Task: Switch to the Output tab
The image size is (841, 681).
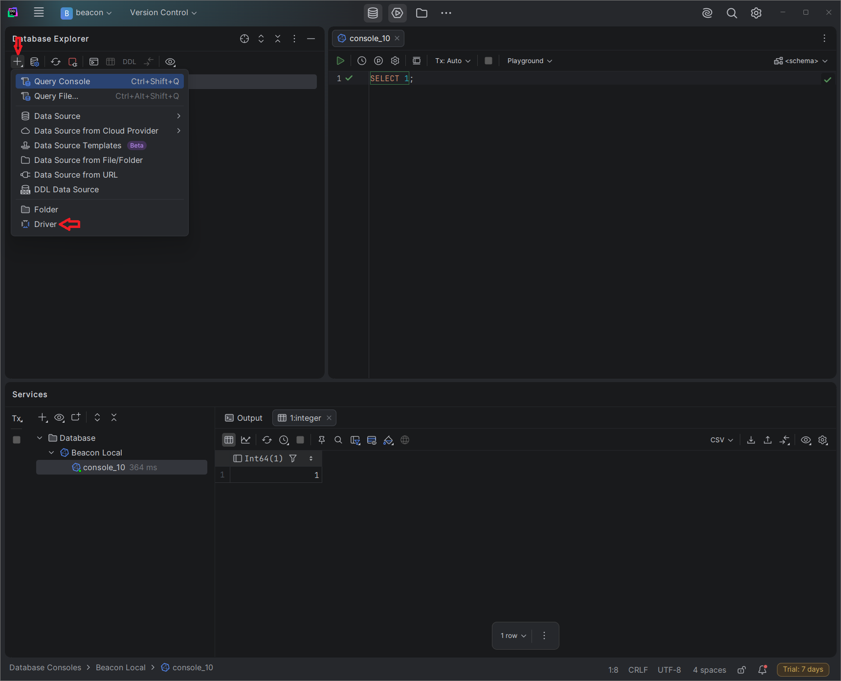Action: (243, 418)
